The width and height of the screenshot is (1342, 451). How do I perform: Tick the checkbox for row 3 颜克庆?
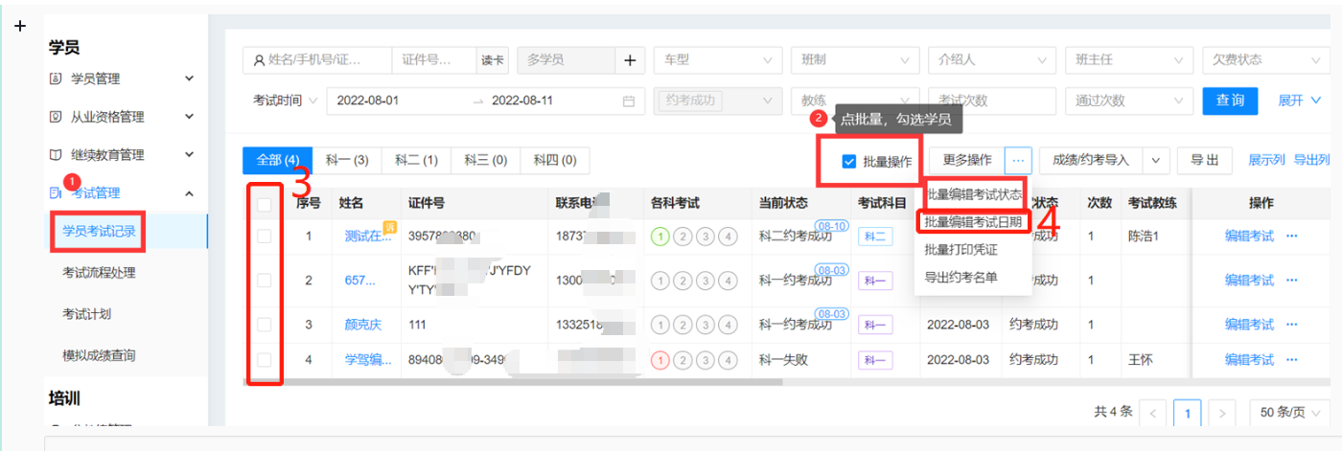point(264,325)
